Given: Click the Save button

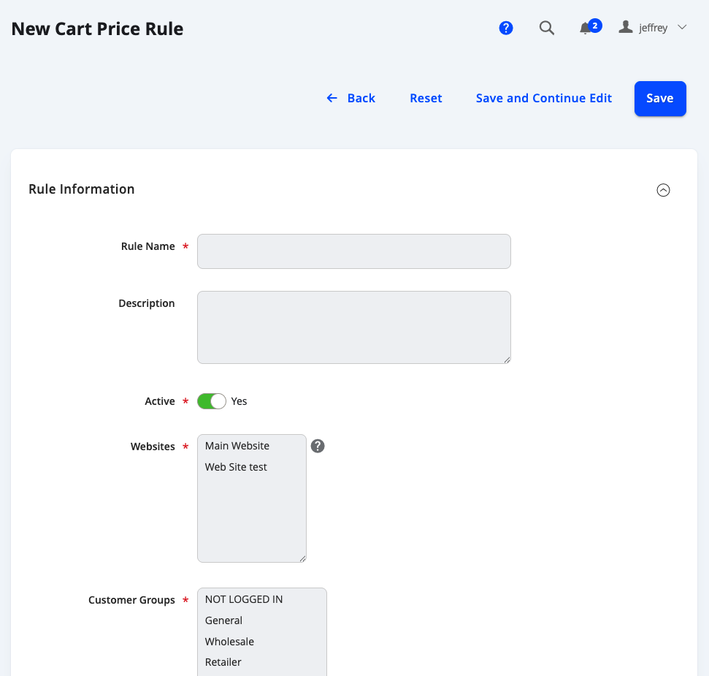Looking at the screenshot, I should [660, 99].
